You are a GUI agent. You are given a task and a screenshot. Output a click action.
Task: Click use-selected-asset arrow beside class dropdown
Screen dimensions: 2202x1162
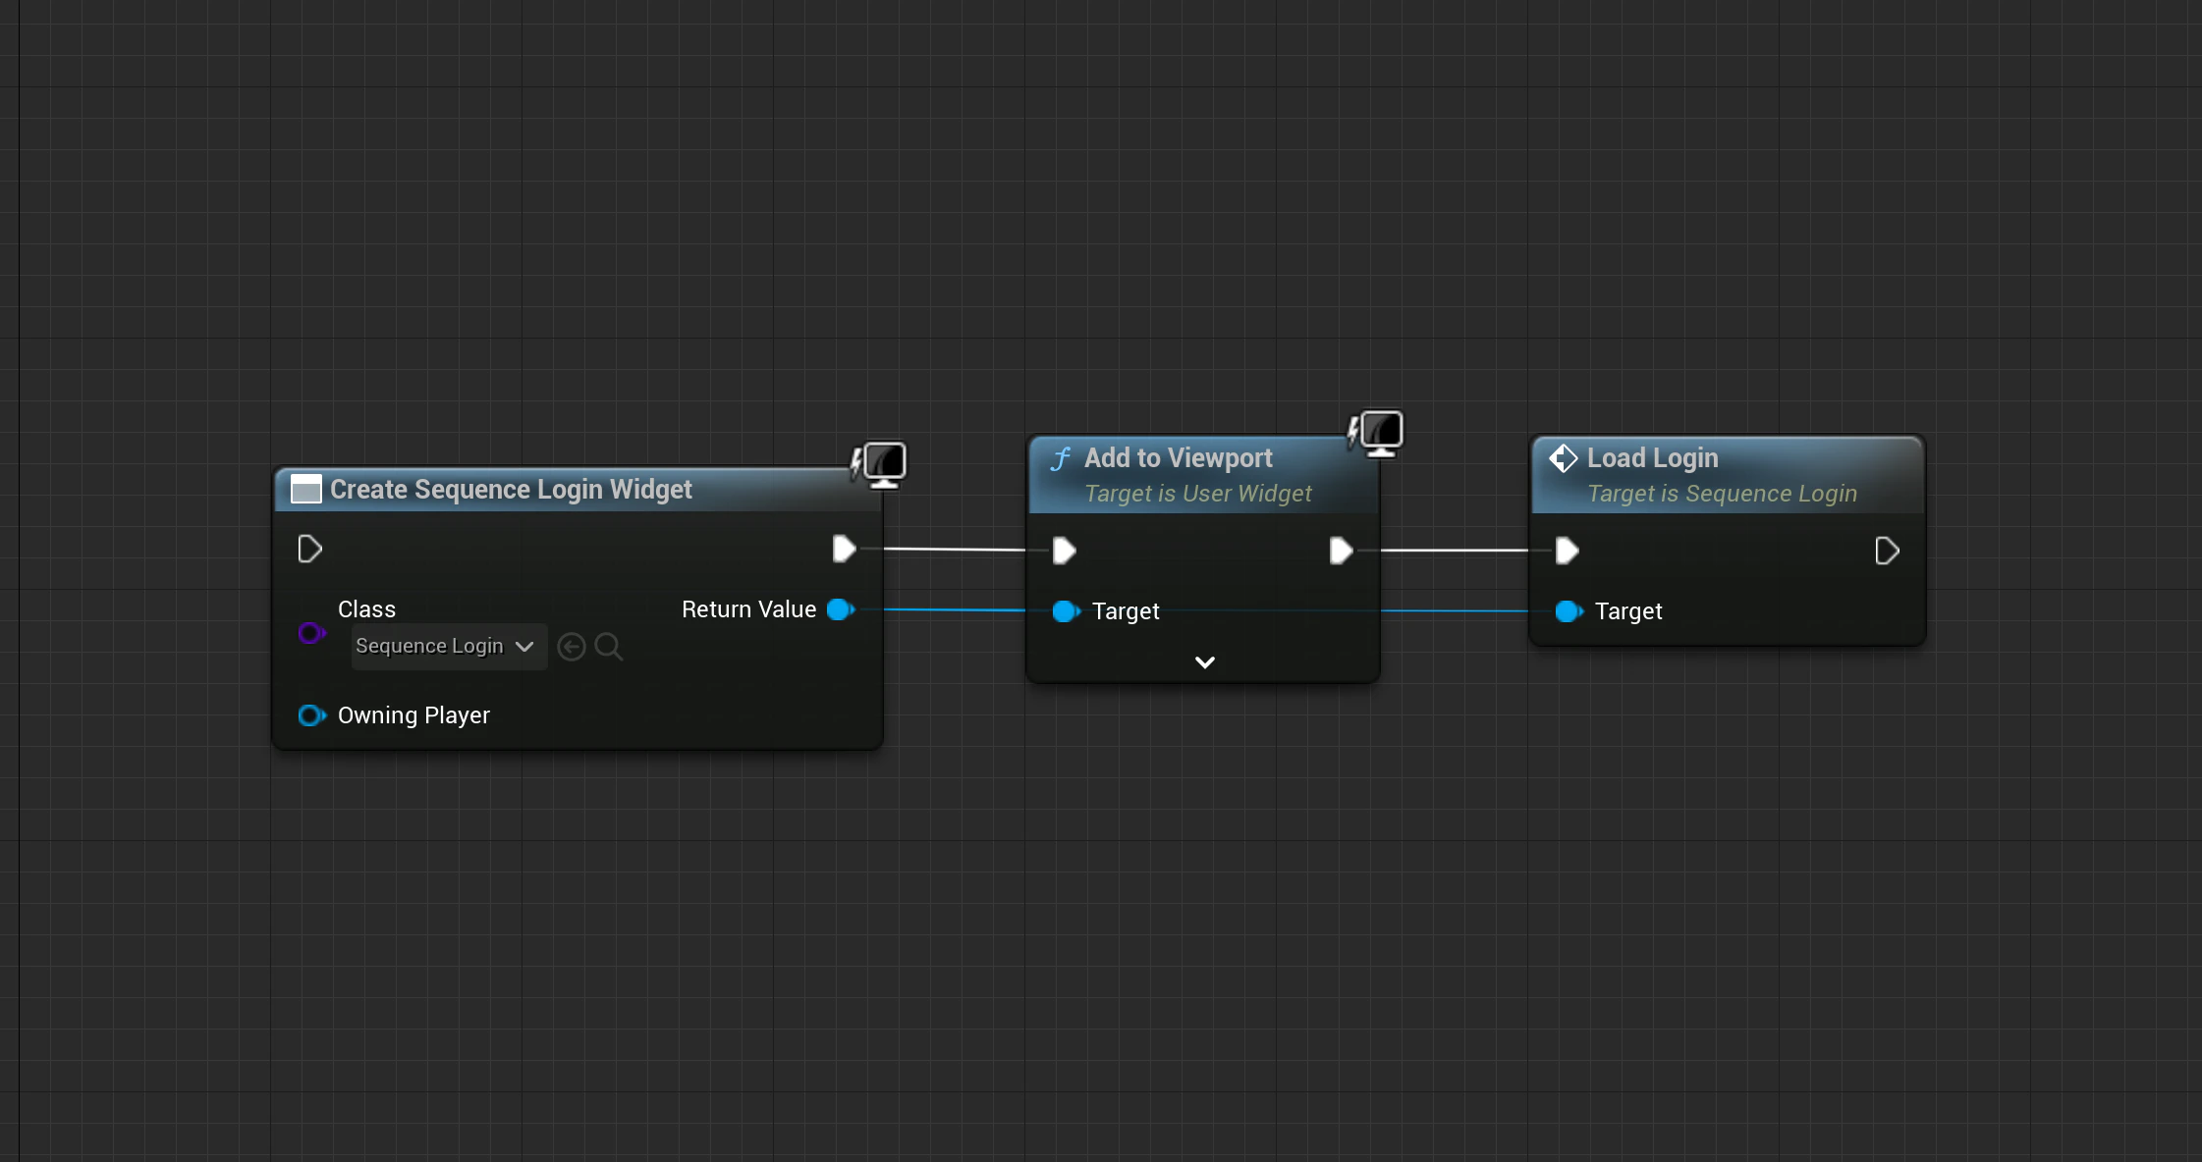[x=571, y=647]
